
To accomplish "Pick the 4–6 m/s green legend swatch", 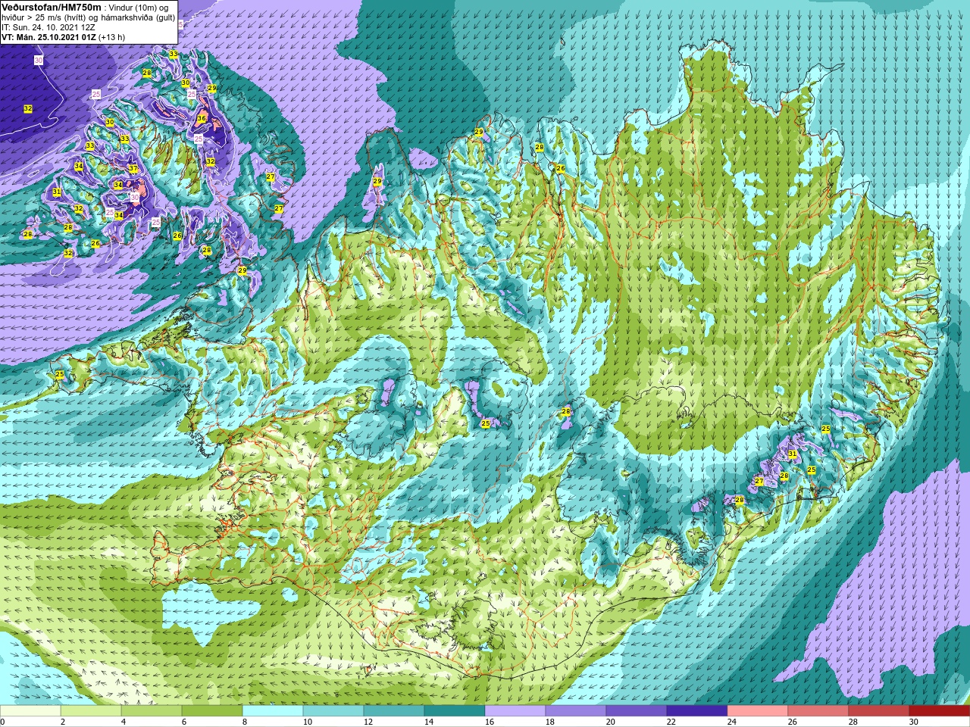I will click(152, 711).
